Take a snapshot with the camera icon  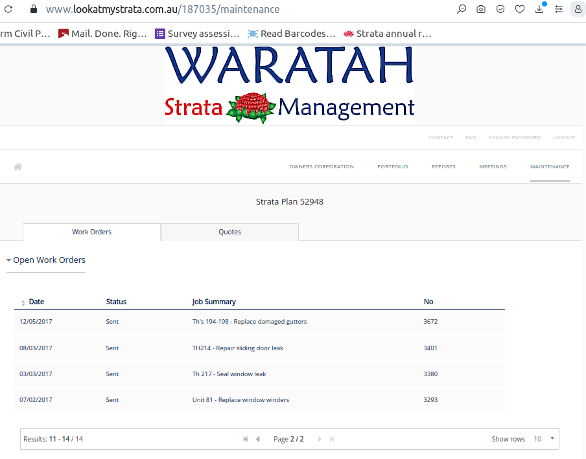tap(481, 9)
